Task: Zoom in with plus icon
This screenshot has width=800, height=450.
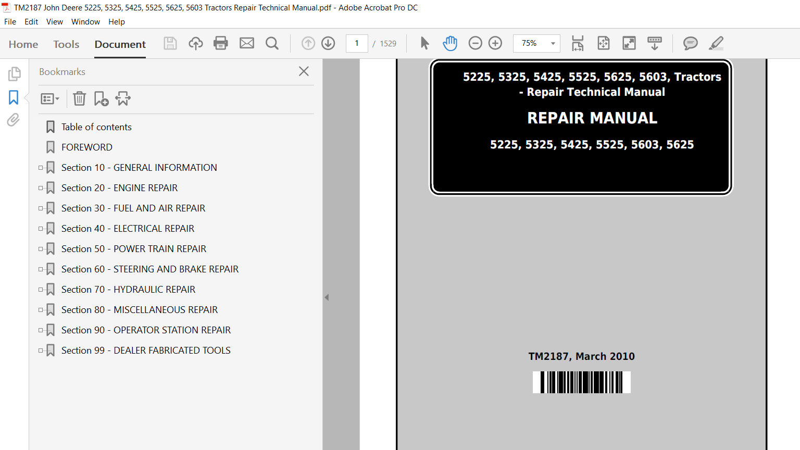Action: pyautogui.click(x=495, y=43)
